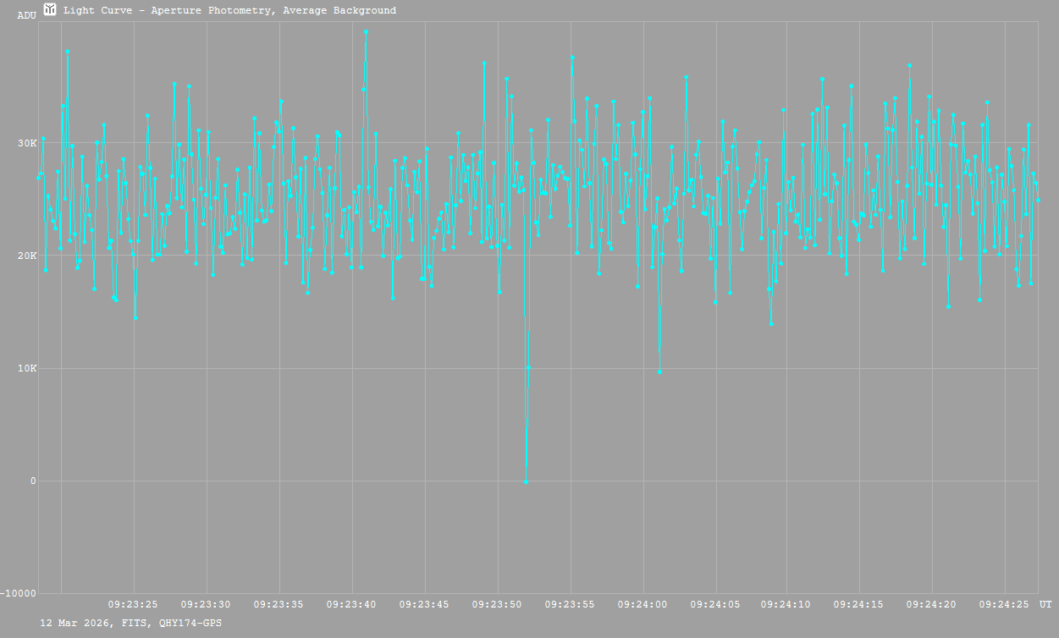Select the 10K y-axis tick label

(x=27, y=369)
